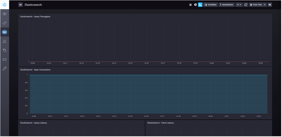Open Configuration wrench icon
The image size is (282, 137).
(4, 68)
